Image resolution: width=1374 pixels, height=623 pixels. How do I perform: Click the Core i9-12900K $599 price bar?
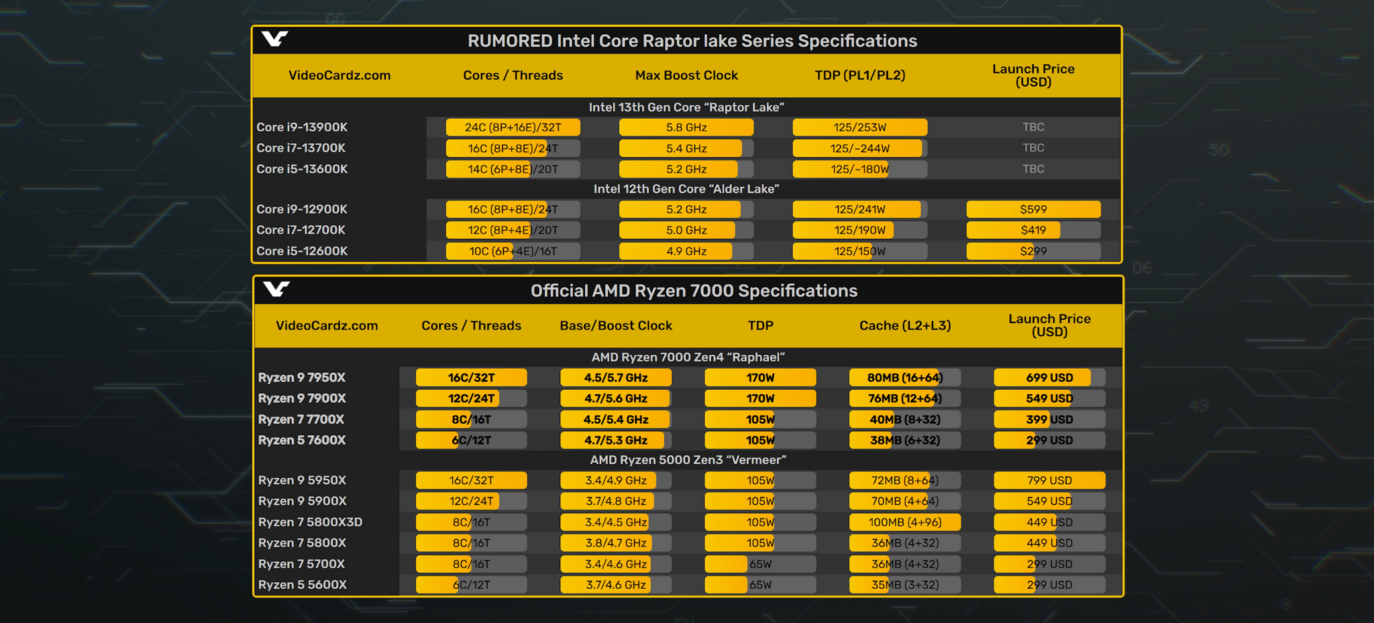(1033, 209)
